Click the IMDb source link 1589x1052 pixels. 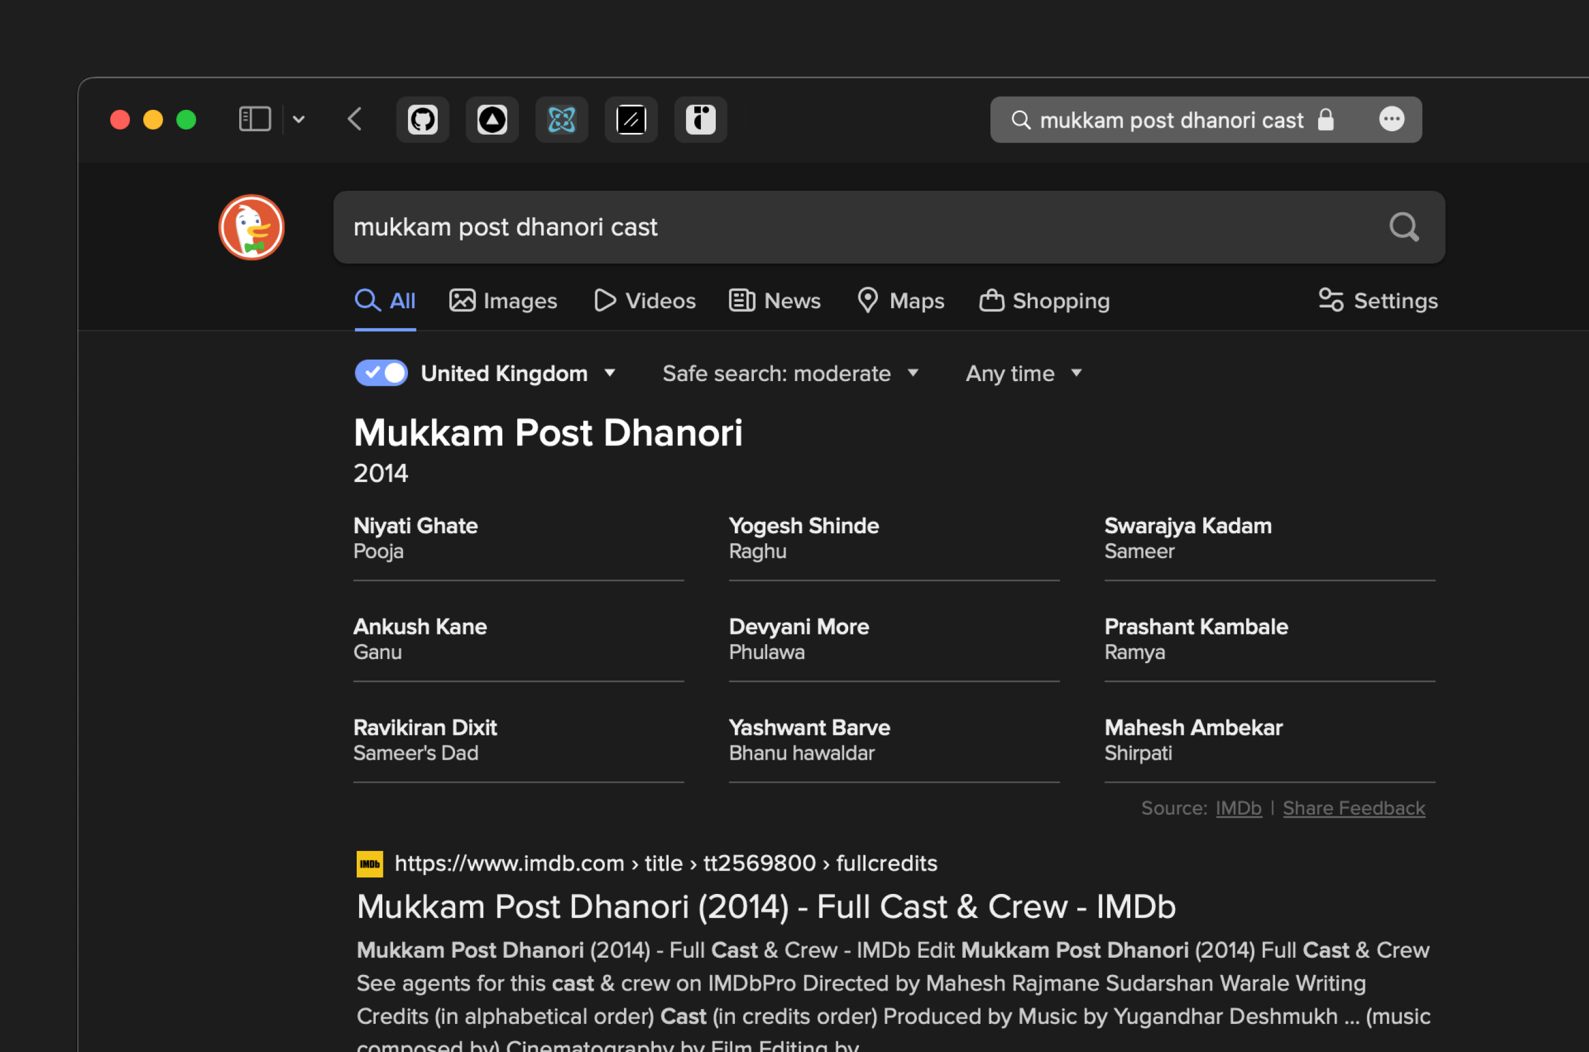click(x=1239, y=809)
